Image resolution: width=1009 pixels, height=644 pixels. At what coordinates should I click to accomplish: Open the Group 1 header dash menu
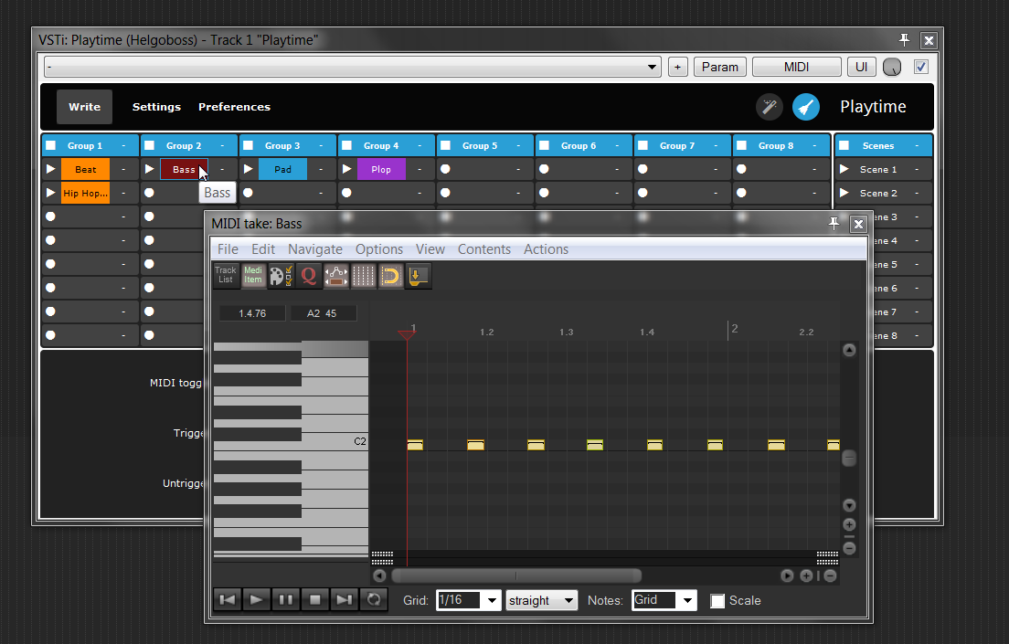pyautogui.click(x=123, y=145)
